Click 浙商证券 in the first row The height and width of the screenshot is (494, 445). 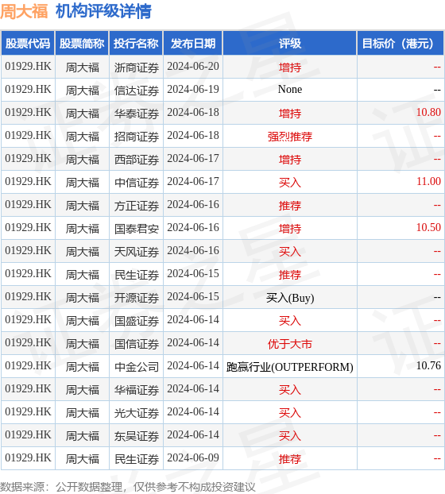point(136,67)
